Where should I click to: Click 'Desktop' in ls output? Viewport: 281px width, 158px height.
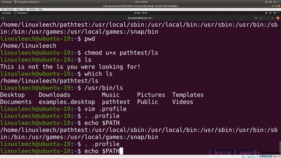coord(12,95)
